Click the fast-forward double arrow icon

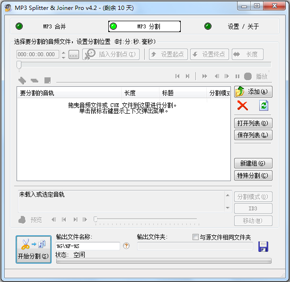(x=205, y=76)
